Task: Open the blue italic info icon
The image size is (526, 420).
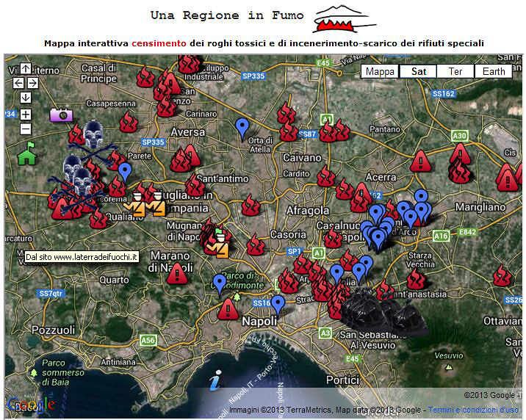Action: click(215, 380)
